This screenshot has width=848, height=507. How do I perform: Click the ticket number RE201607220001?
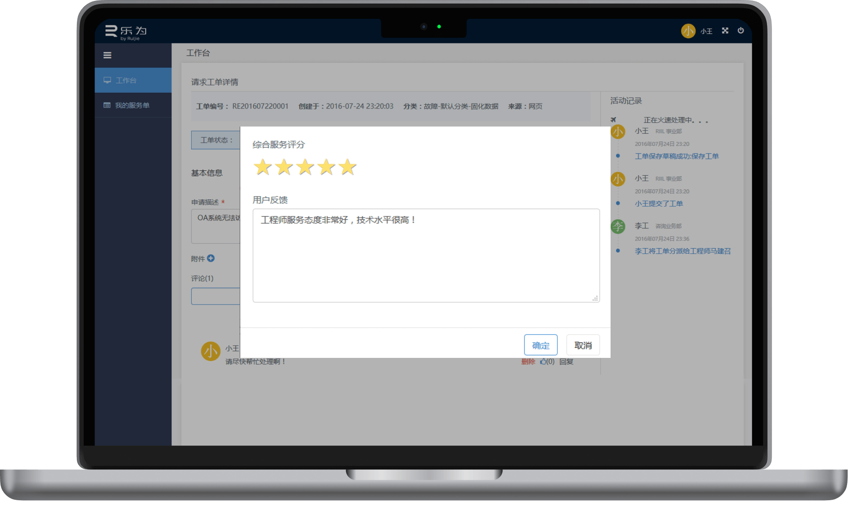(260, 106)
